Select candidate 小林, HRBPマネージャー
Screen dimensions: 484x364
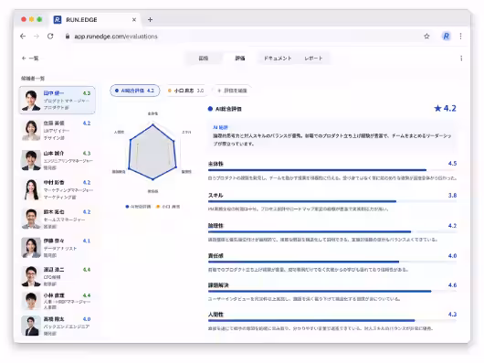[58, 301]
